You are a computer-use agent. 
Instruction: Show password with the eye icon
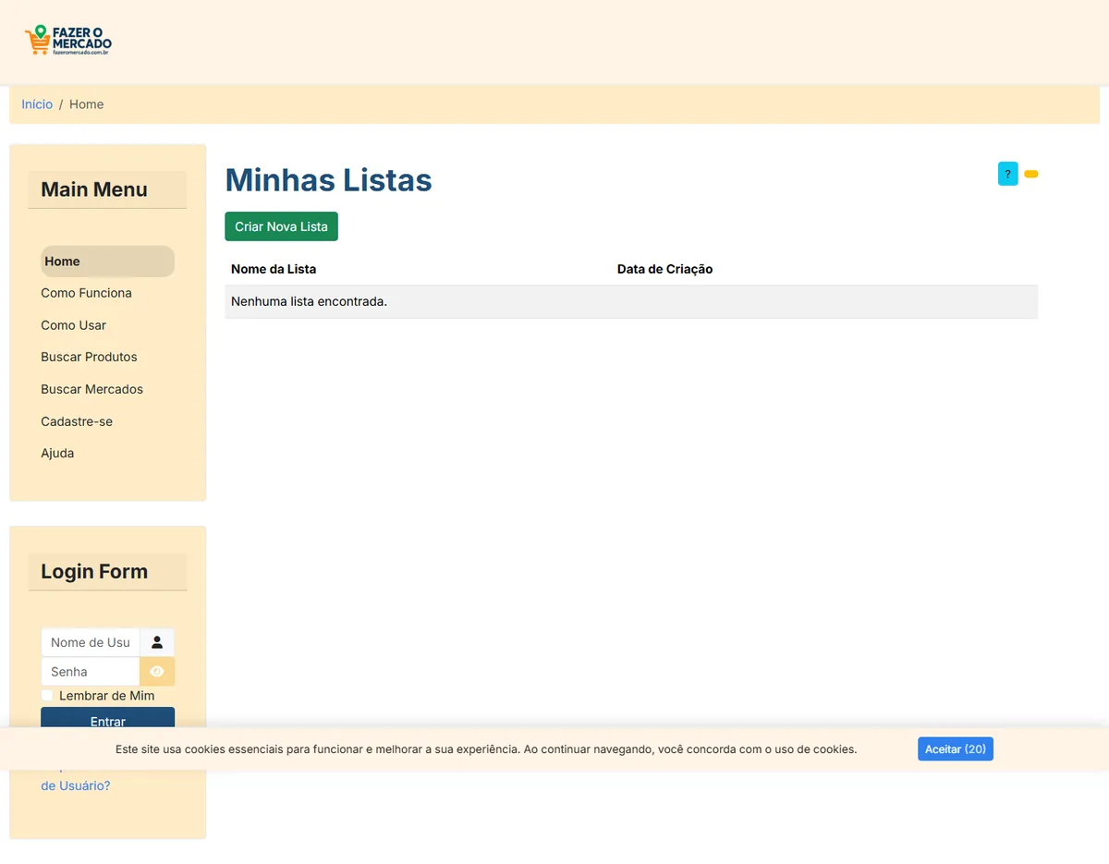[x=157, y=672]
